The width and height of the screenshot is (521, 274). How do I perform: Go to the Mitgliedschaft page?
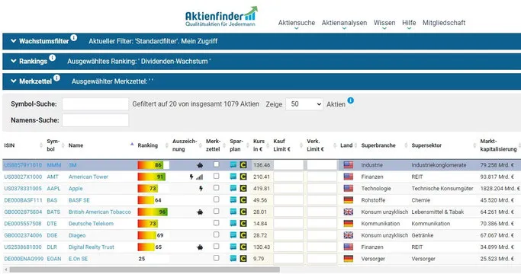coord(444,23)
